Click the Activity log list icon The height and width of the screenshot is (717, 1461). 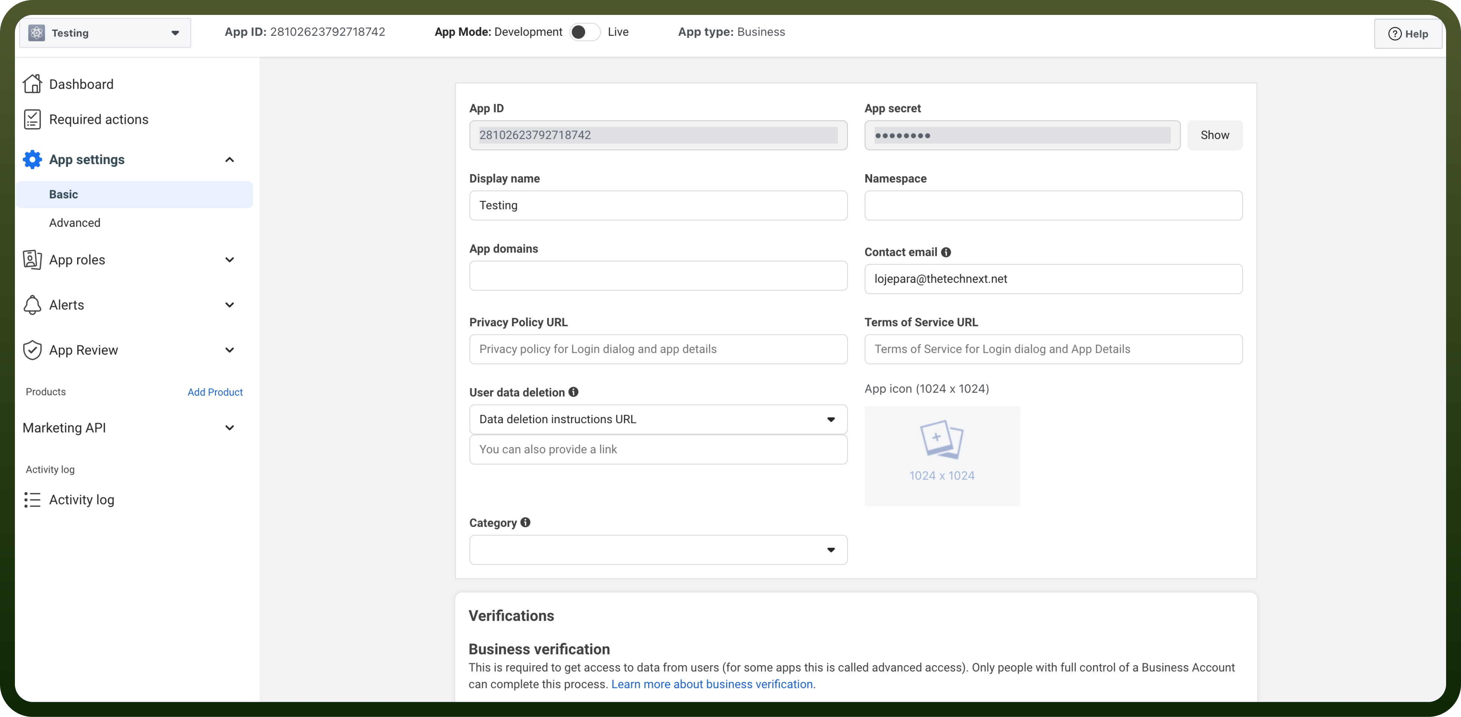point(32,500)
